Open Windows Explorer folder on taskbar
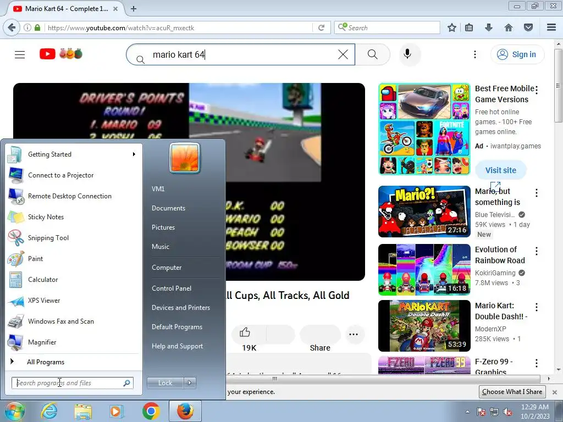The height and width of the screenshot is (422, 563). tap(84, 411)
